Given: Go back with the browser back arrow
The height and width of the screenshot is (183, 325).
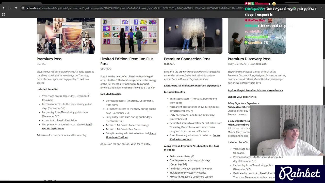Looking at the screenshot, I should click(4, 8).
